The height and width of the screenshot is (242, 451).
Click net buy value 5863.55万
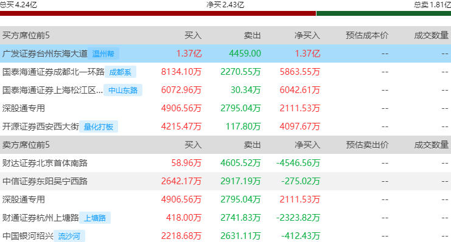tap(300, 72)
